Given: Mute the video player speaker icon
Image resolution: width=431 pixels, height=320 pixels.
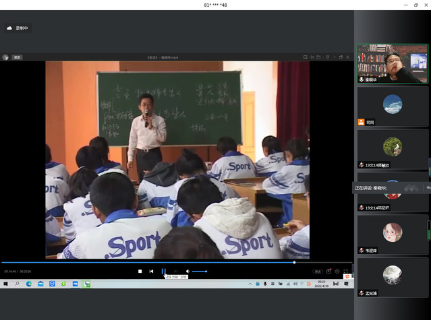Looking at the screenshot, I should 188,271.
